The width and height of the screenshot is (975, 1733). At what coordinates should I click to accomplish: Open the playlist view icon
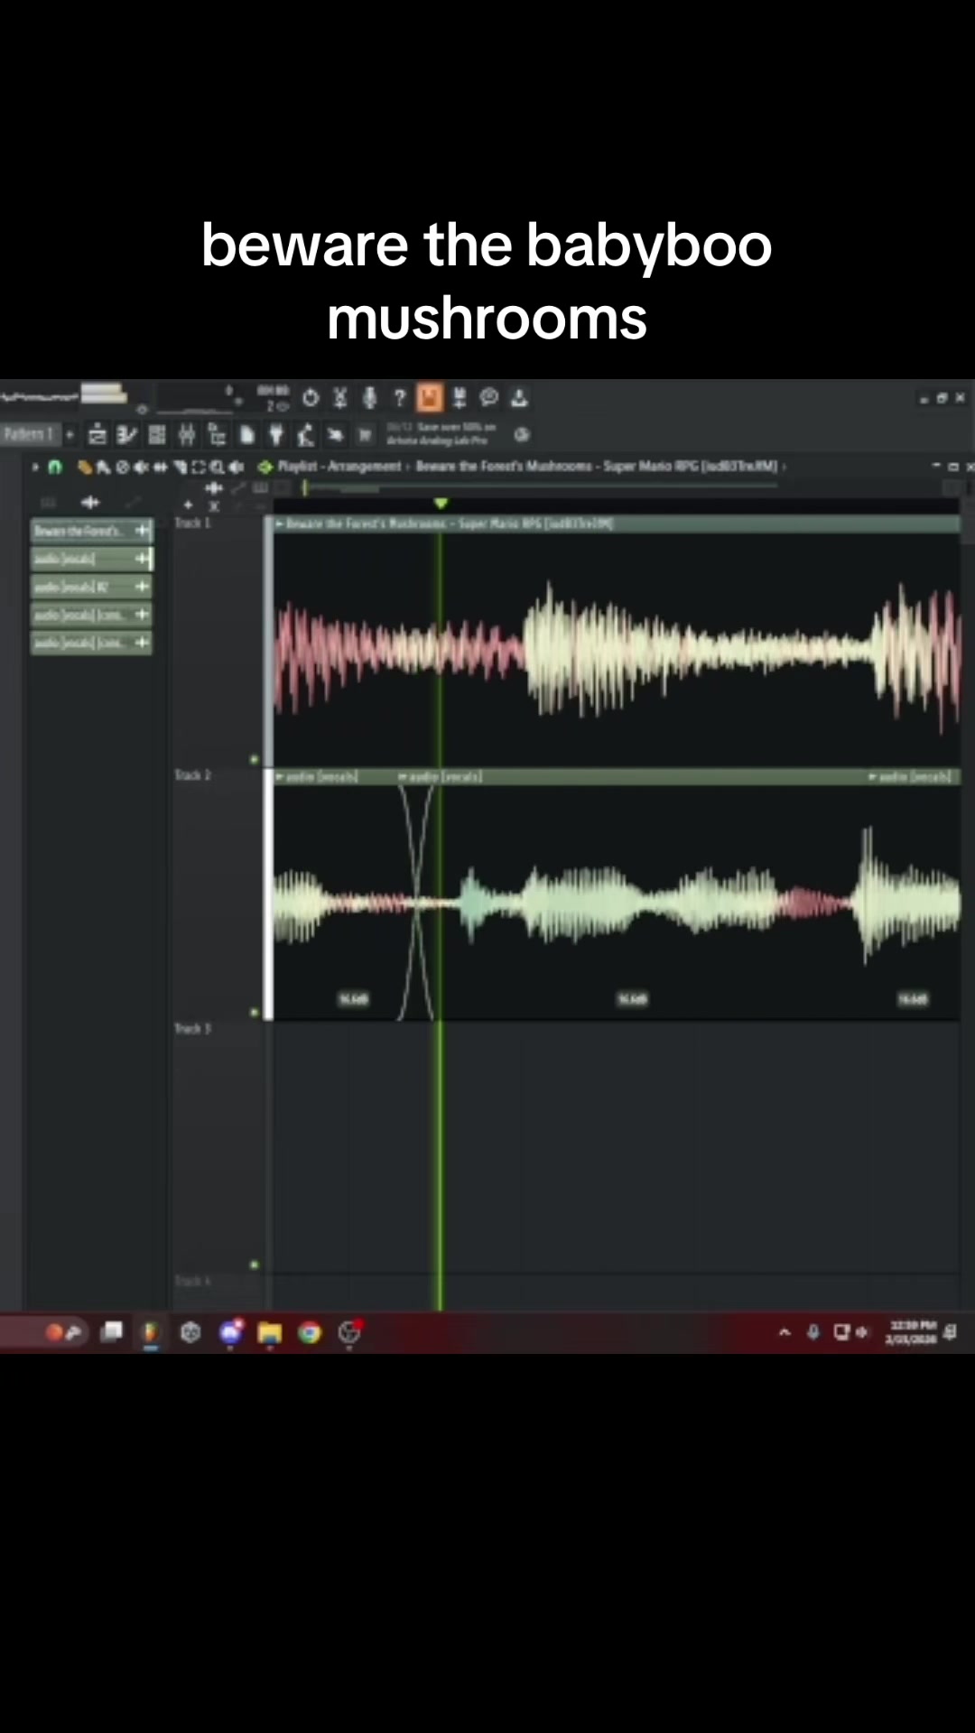(97, 435)
